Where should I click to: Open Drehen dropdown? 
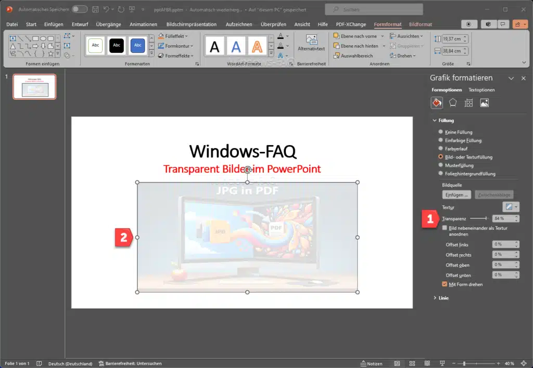pos(403,56)
